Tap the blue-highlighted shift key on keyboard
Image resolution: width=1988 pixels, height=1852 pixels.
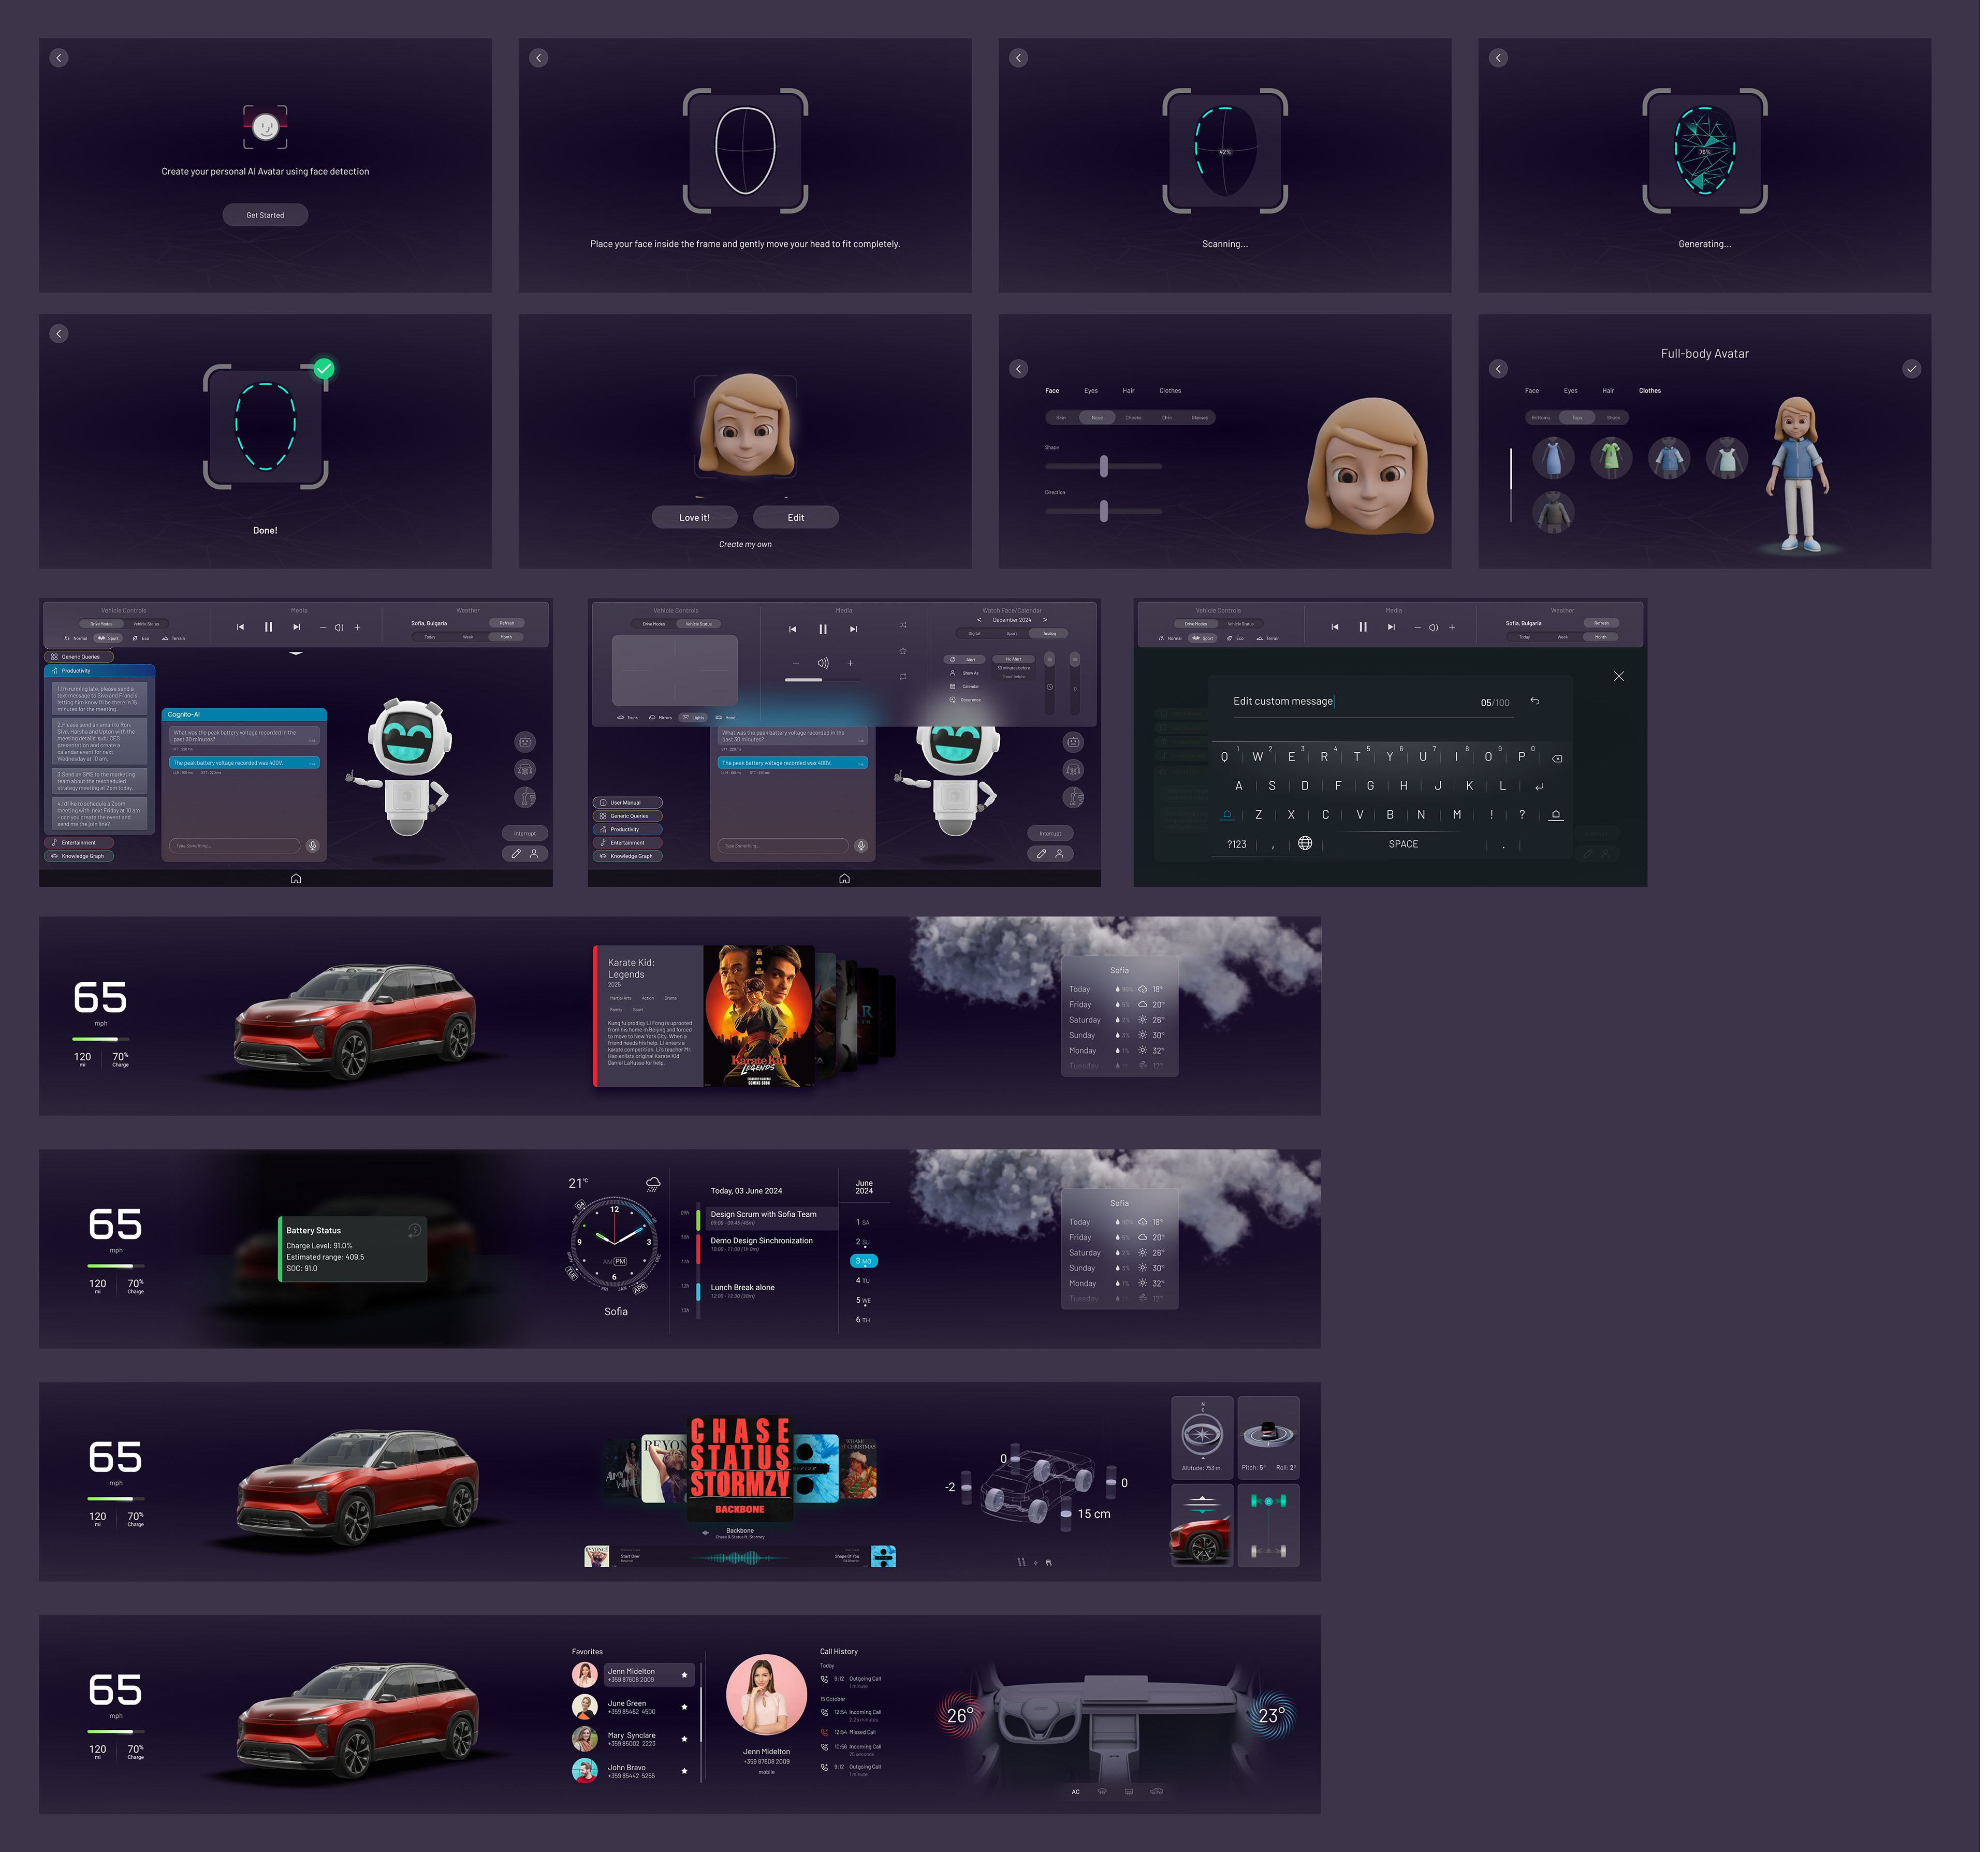pos(1227,815)
